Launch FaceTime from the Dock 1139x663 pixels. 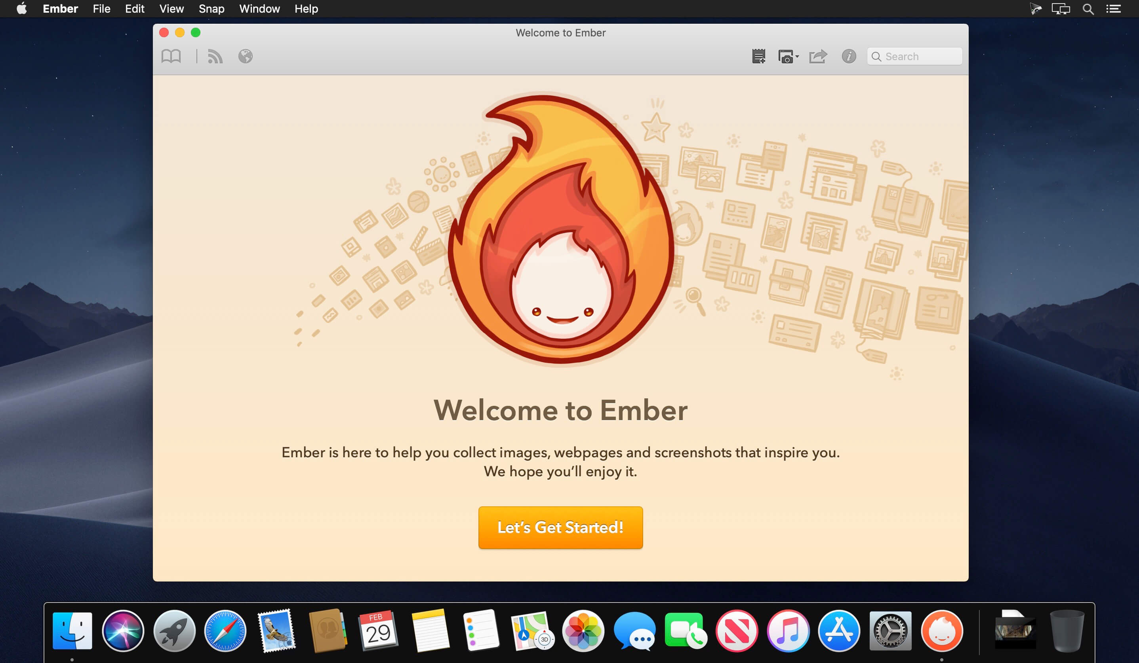tap(686, 631)
